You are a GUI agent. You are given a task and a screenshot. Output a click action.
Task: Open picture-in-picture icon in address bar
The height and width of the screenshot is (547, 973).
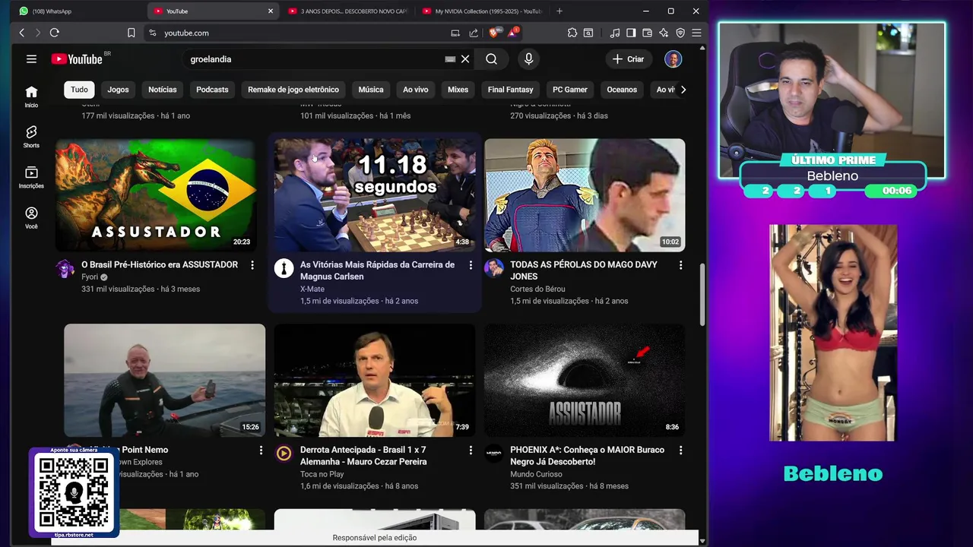tap(455, 33)
